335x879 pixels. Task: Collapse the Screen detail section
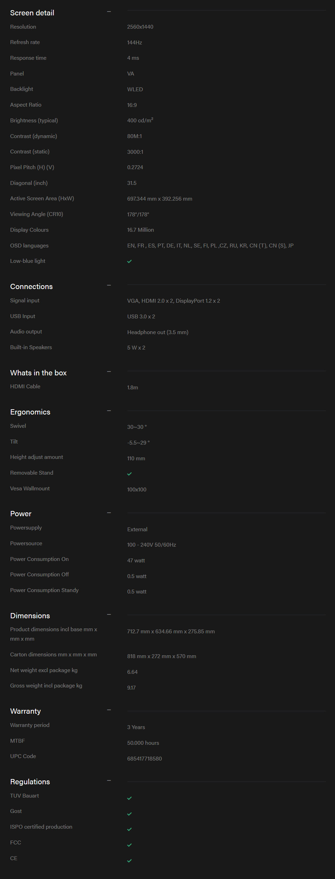pyautogui.click(x=109, y=12)
